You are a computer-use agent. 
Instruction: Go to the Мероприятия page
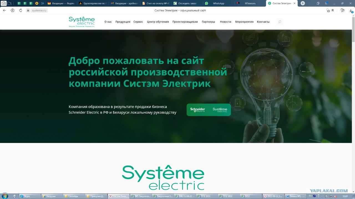(x=244, y=22)
